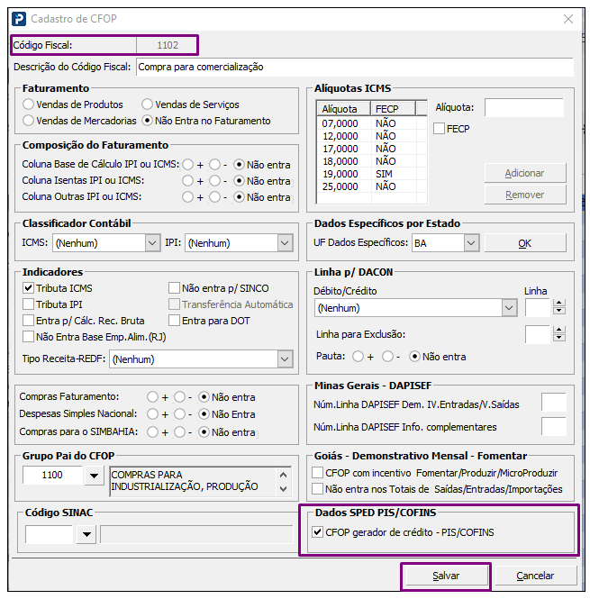The image size is (590, 599).
Task: Open UF Dados Específicos dropdown
Action: tap(471, 243)
